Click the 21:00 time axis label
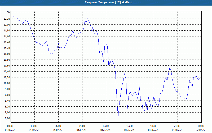This screenshot has width=212, height=133. (178, 126)
